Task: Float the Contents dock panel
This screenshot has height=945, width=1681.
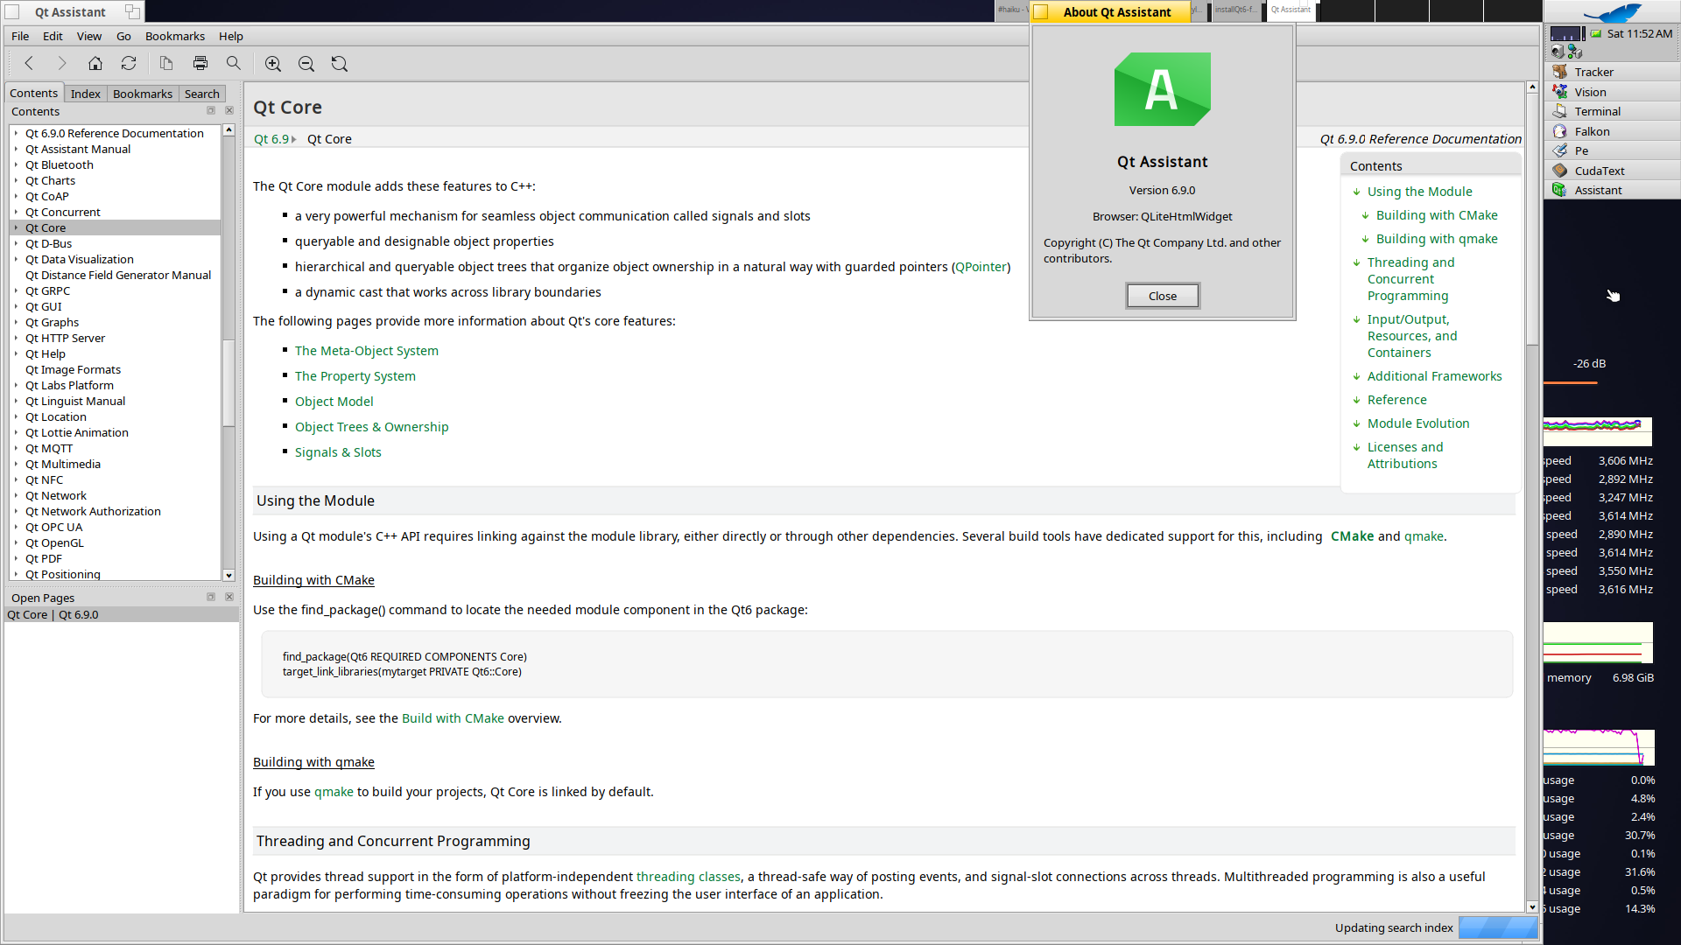Action: (211, 111)
